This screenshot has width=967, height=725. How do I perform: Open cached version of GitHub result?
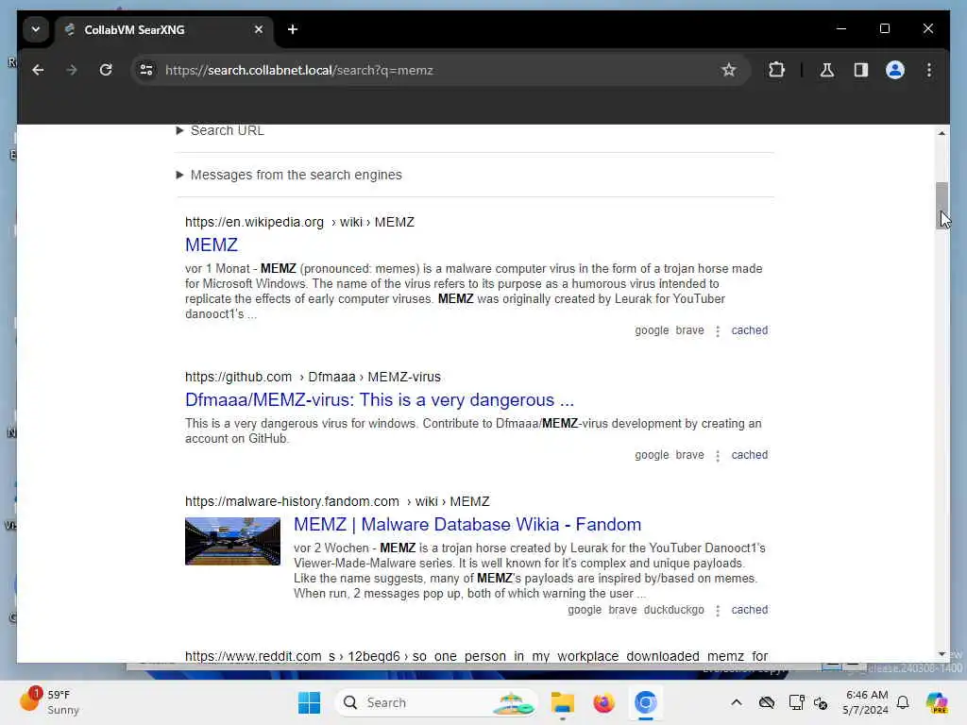pyautogui.click(x=749, y=455)
